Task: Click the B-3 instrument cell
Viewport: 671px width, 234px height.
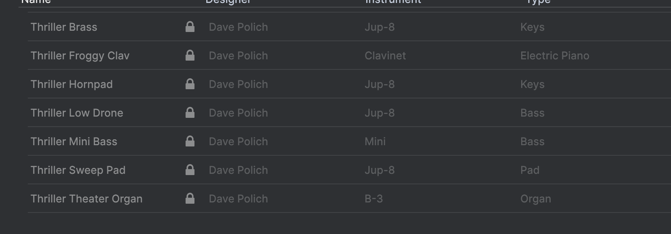Action: [374, 199]
